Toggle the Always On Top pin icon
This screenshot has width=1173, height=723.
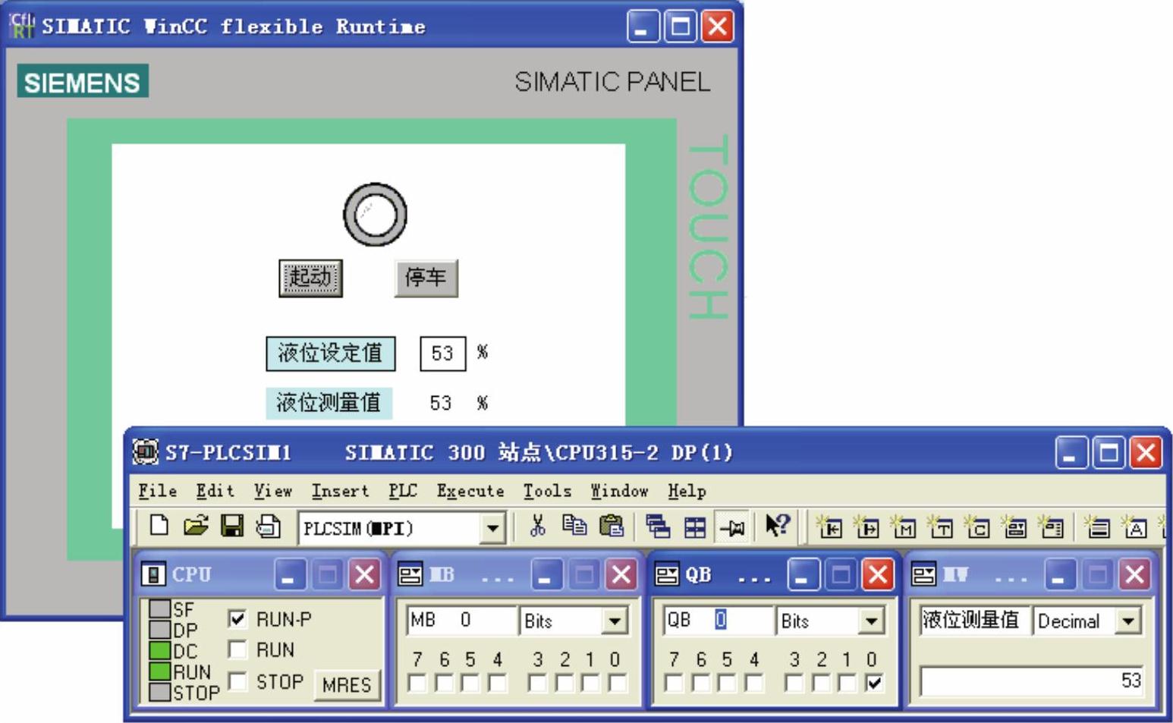click(732, 527)
